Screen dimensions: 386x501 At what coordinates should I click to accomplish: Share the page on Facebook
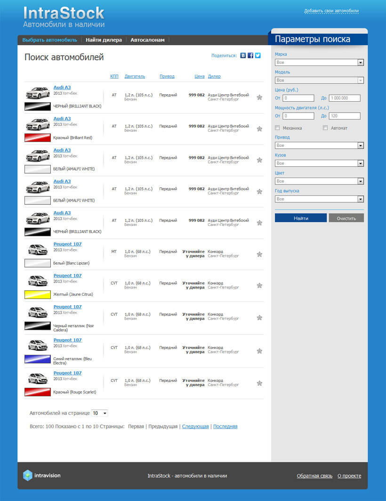pyautogui.click(x=250, y=56)
